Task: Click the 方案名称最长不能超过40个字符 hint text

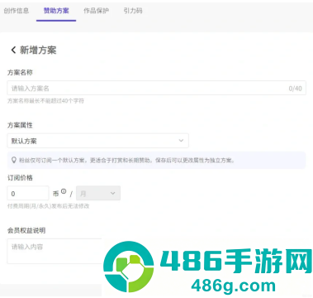Action: tap(45, 101)
